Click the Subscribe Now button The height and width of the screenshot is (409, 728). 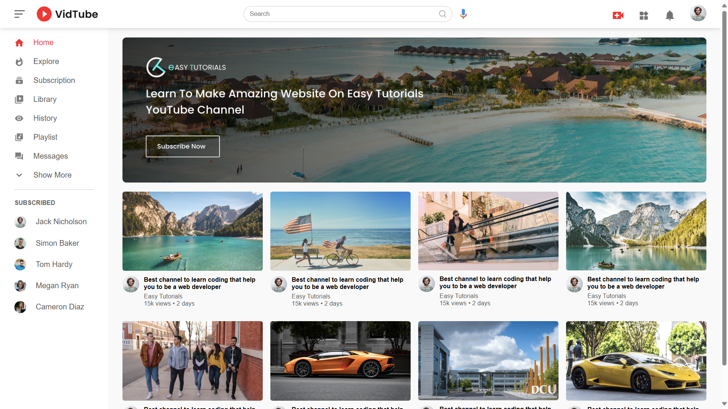(183, 146)
